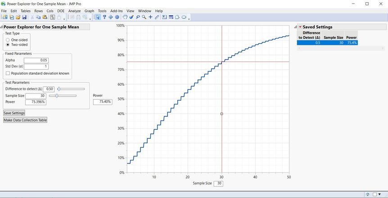Select the One-sided test radio button

[8, 40]
